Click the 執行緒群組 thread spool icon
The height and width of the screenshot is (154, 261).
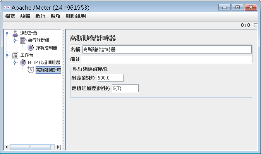(23, 41)
